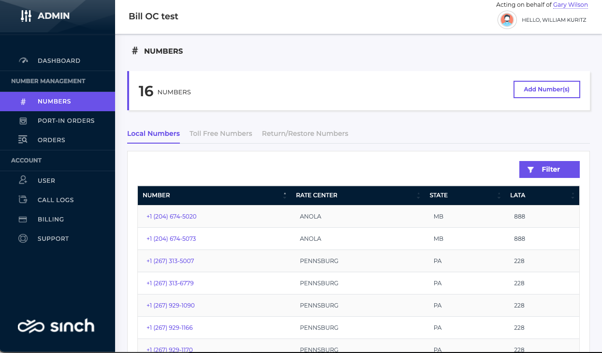This screenshot has width=602, height=353.
Task: Click the Dashboard gauge icon
Action: pos(23,61)
